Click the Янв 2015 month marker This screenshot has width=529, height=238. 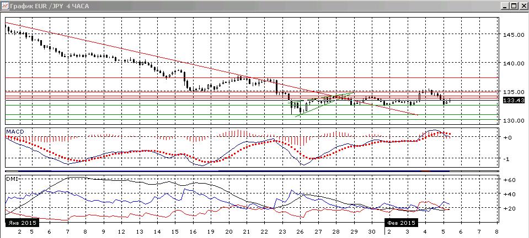coord(22,223)
